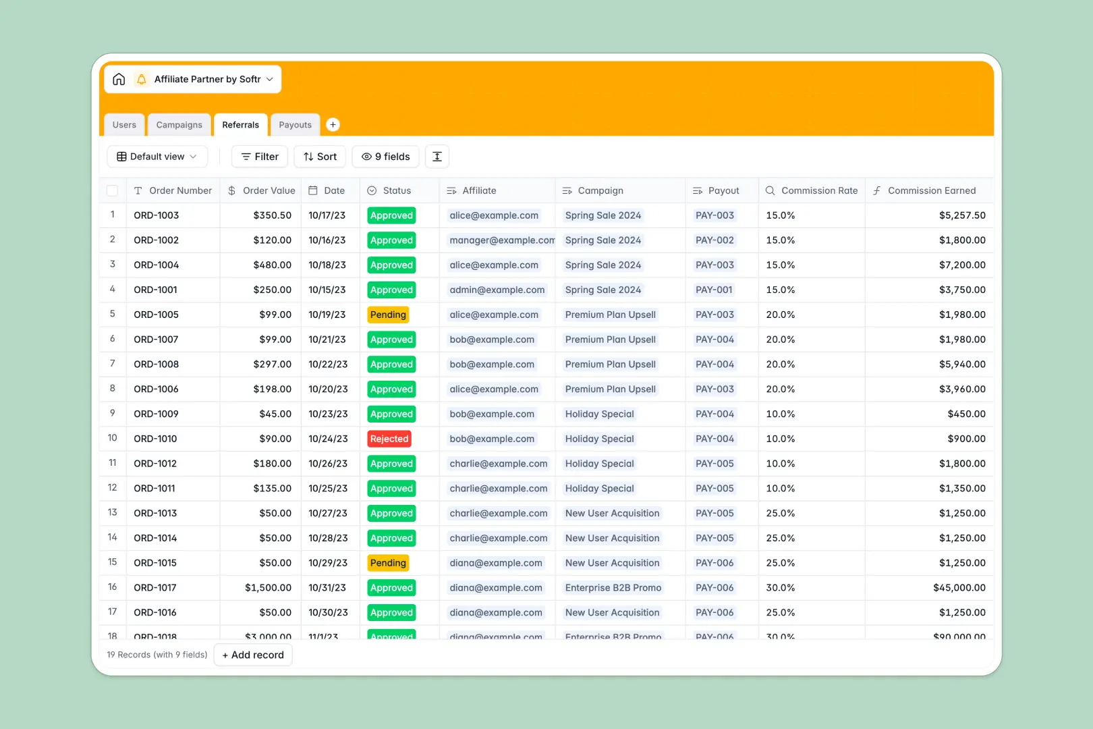This screenshot has width=1093, height=729.
Task: Select the checkbox for row ORD-1003
Action: tap(112, 215)
